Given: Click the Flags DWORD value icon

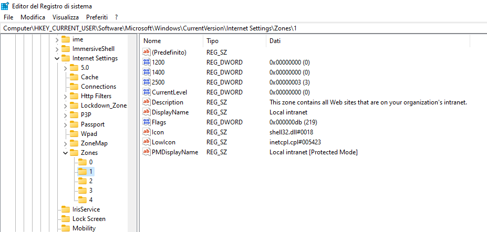Looking at the screenshot, I should point(146,122).
